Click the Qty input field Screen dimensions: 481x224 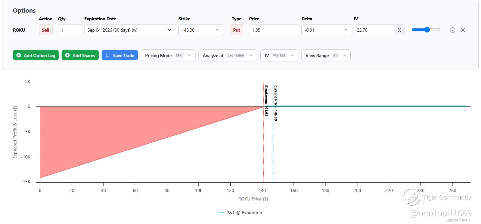(70, 30)
